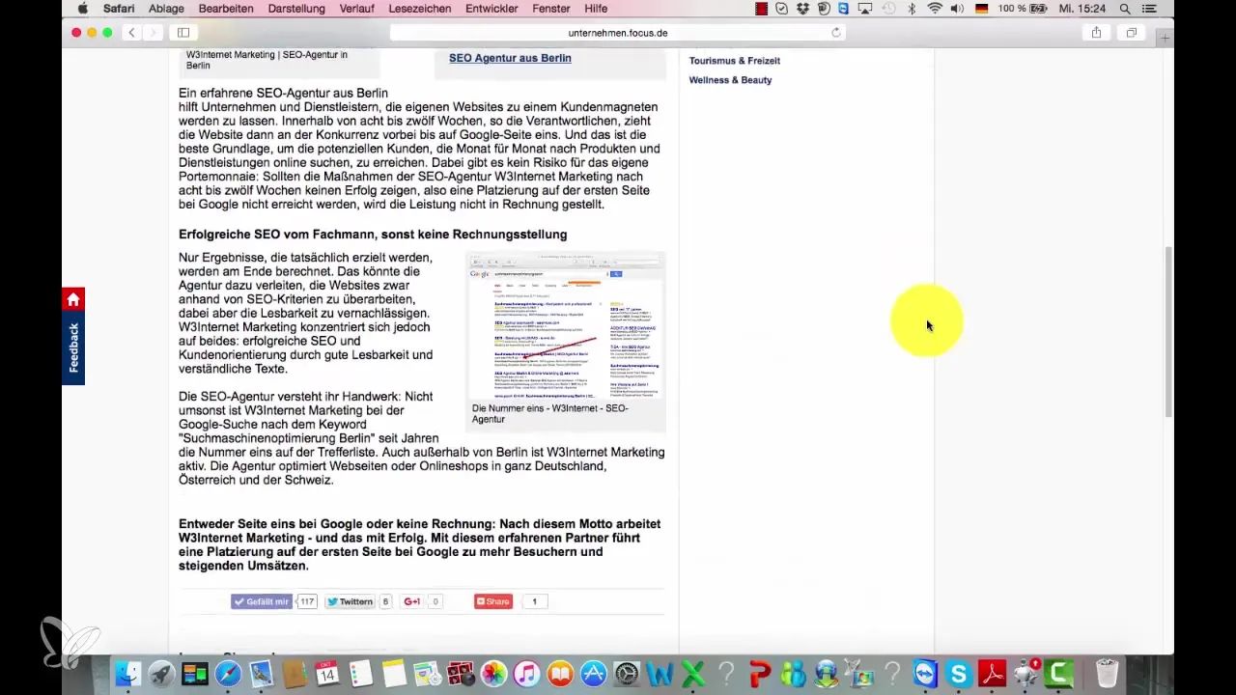Viewport: 1236px width, 695px height.
Task: Click the unternehmen.focus.de address bar
Action: [618, 33]
